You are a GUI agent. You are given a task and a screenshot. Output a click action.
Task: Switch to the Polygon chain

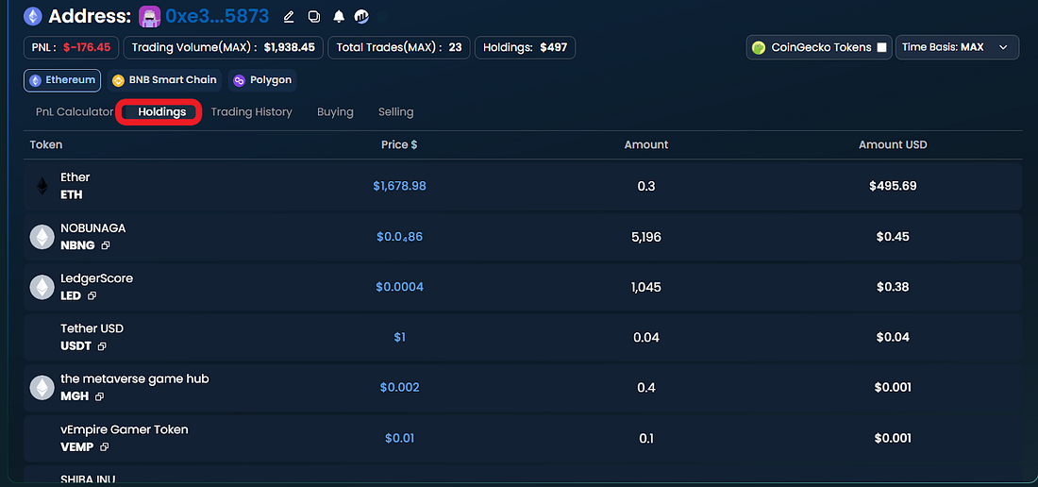[262, 80]
